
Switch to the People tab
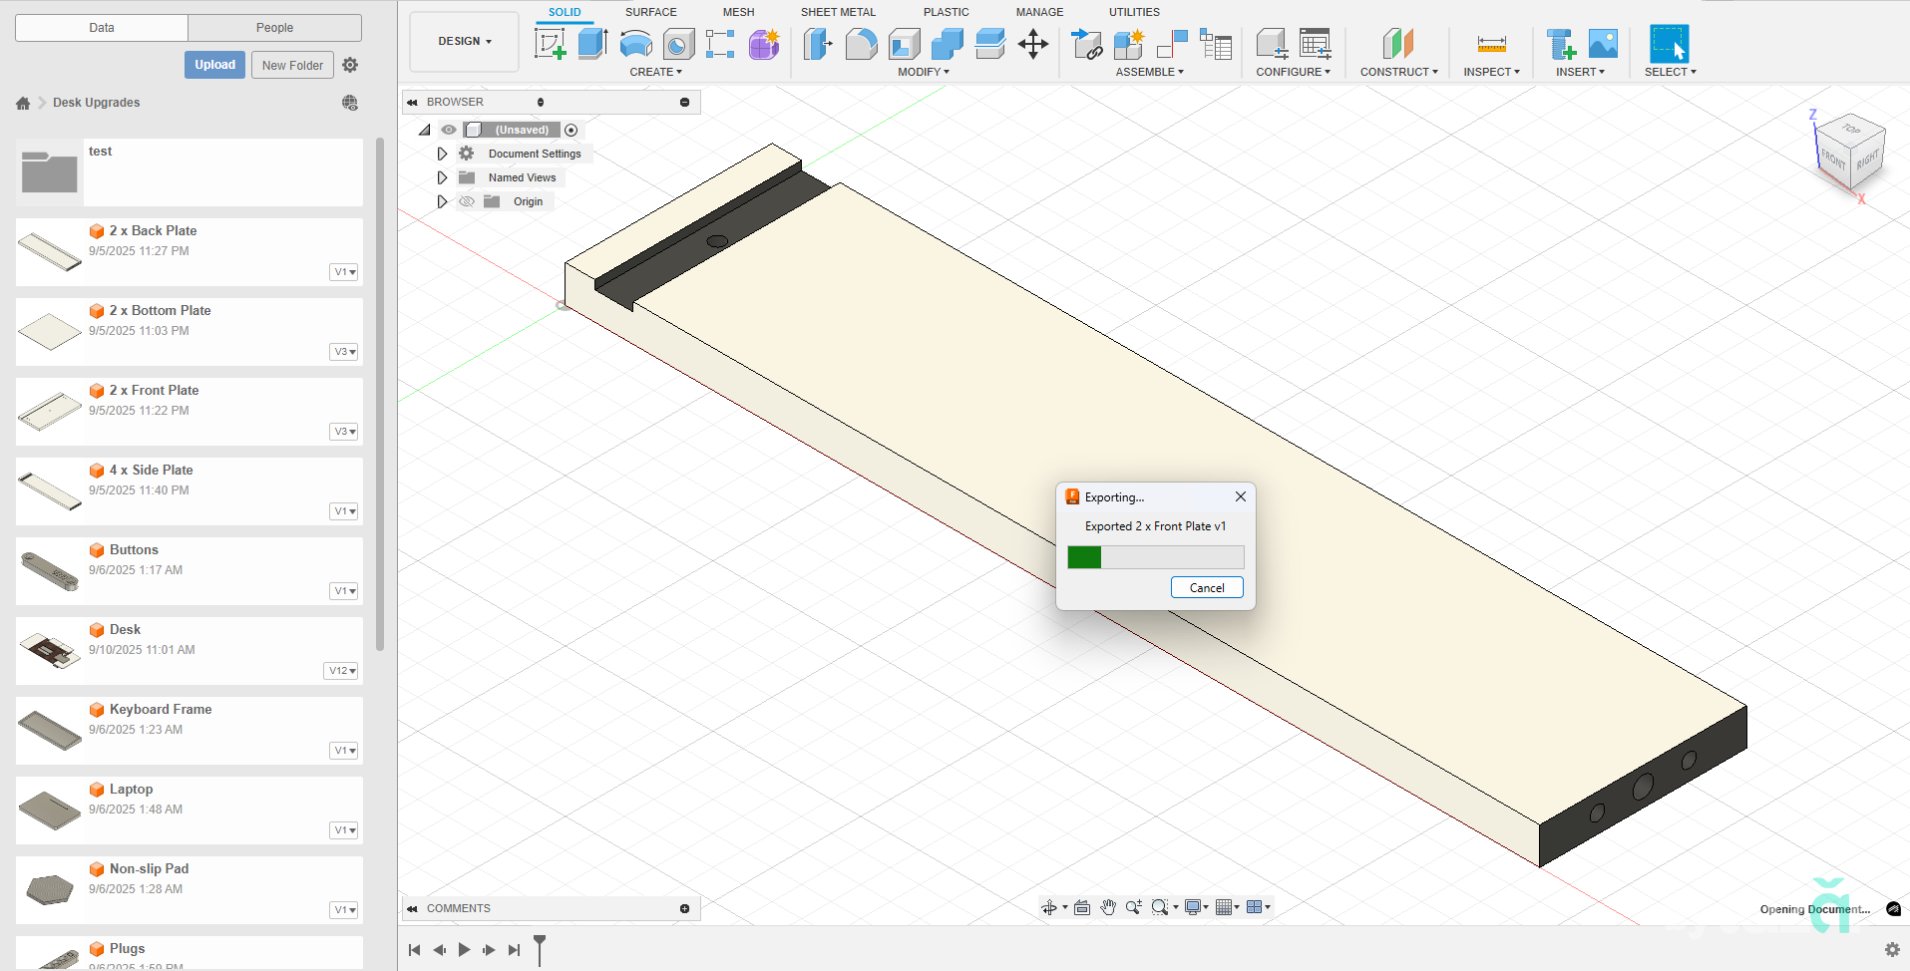coord(274,28)
